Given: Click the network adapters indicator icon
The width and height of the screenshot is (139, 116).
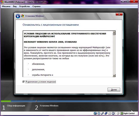Looking at the screenshot, I should pos(106,113).
